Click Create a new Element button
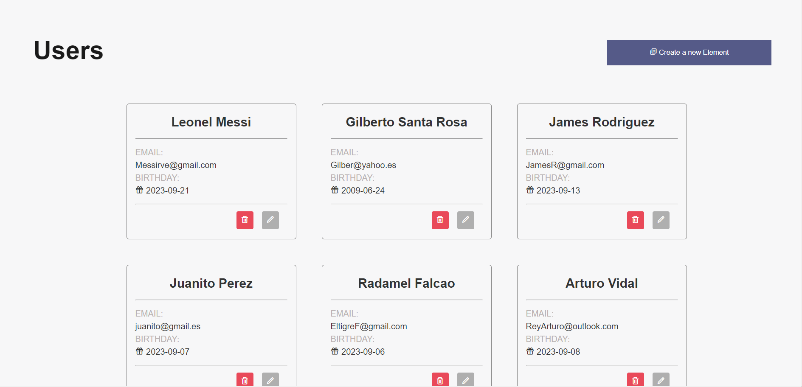The width and height of the screenshot is (802, 387). pyautogui.click(x=689, y=53)
